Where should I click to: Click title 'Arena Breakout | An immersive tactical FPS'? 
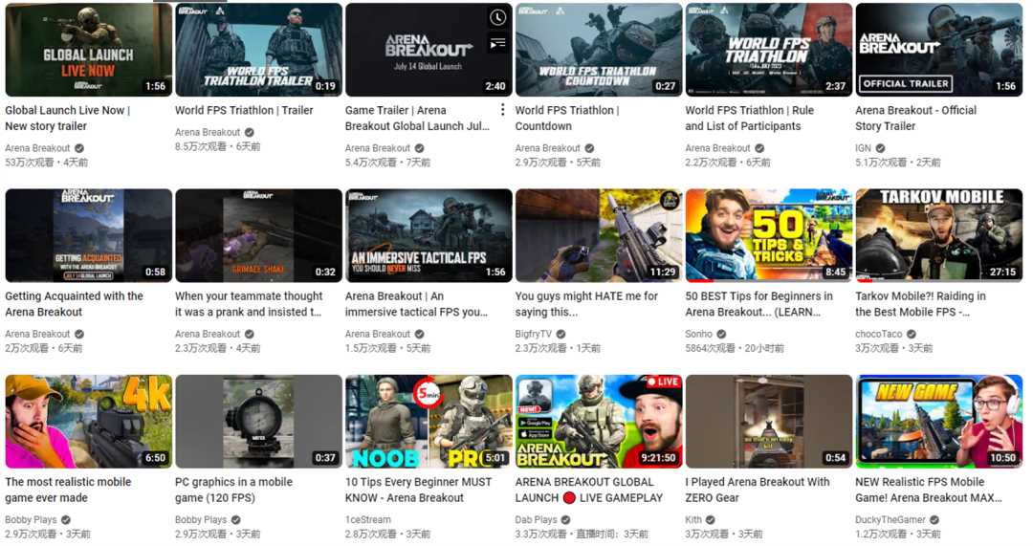pyautogui.click(x=416, y=304)
